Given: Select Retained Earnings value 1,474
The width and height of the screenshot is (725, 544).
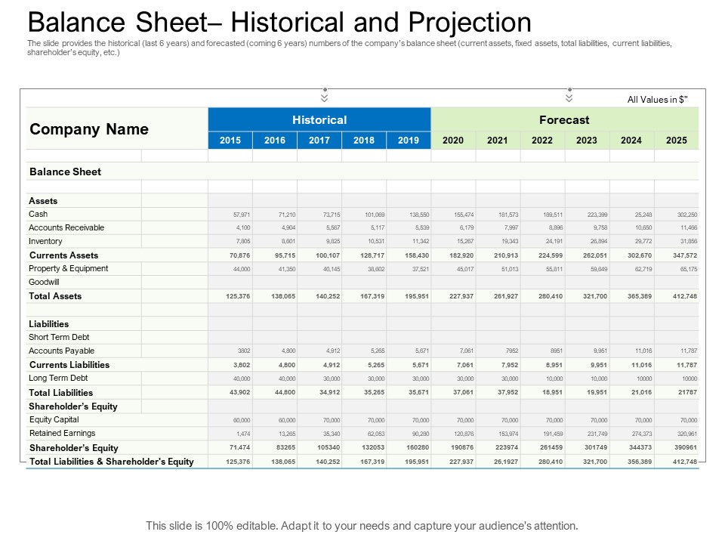Looking at the screenshot, I should click(x=243, y=434).
